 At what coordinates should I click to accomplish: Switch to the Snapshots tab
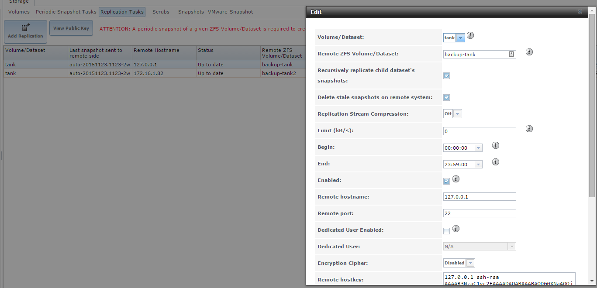[191, 12]
